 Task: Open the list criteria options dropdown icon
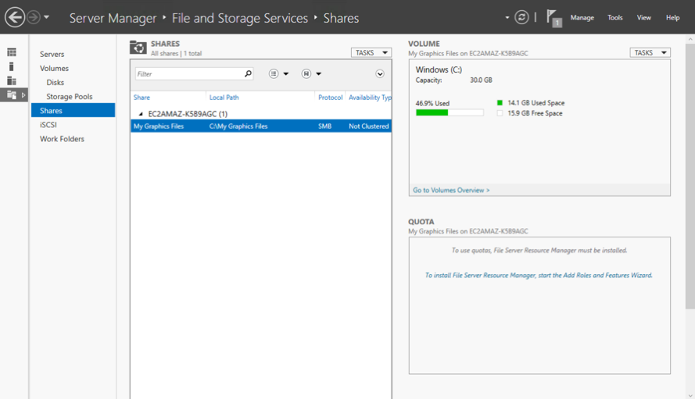(x=278, y=74)
